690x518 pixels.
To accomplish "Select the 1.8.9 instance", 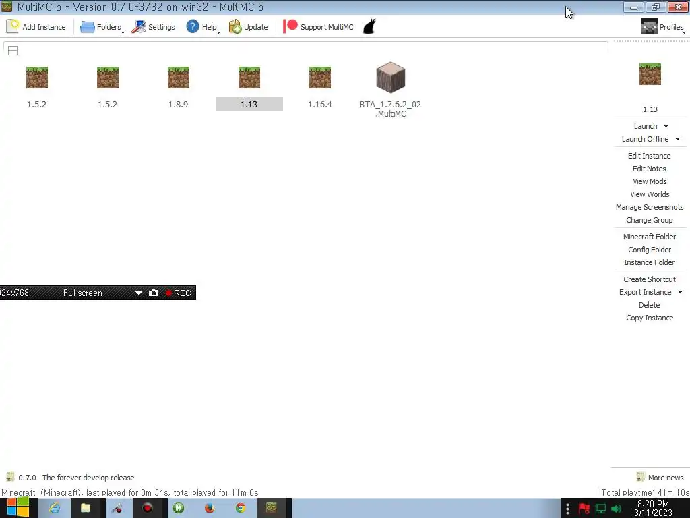I will pyautogui.click(x=178, y=87).
